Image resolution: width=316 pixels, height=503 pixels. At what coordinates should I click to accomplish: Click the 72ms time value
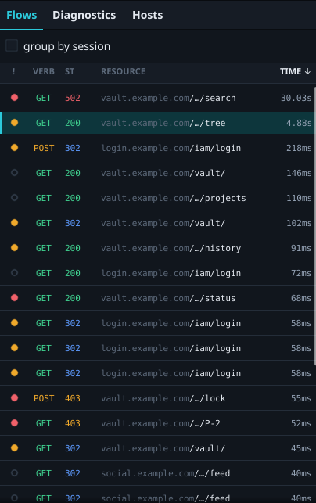301,273
